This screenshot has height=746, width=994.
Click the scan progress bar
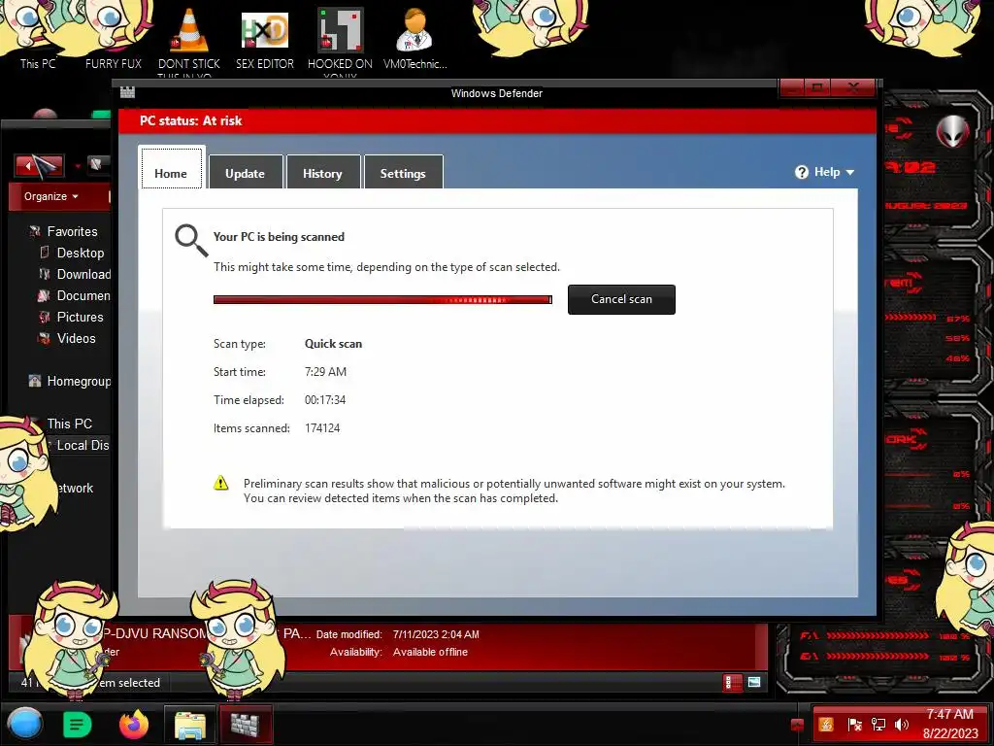click(x=382, y=299)
